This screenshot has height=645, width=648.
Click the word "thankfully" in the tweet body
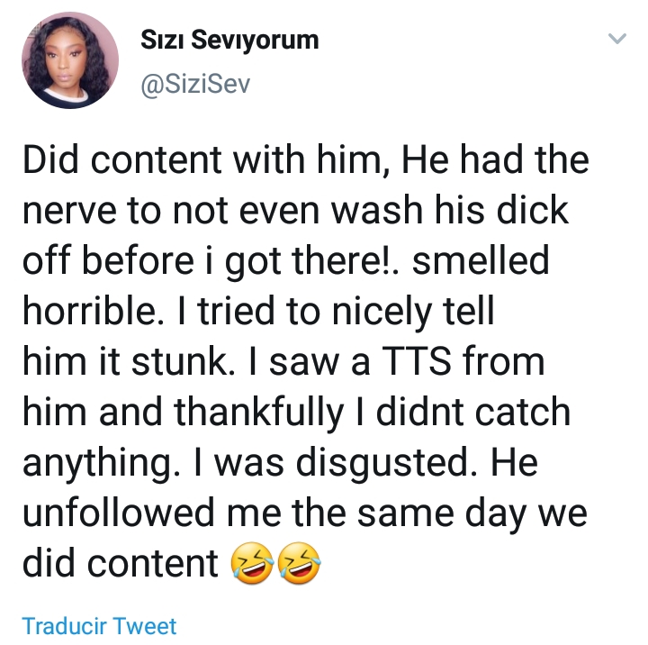pos(258,413)
